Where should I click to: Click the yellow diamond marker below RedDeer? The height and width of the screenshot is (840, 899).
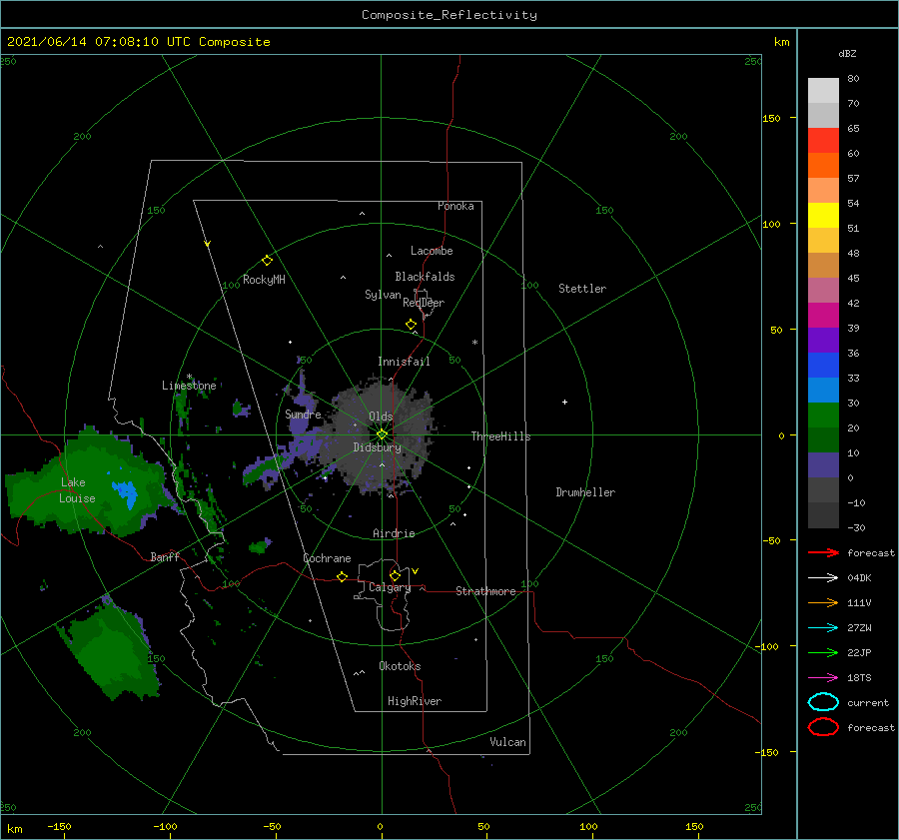(x=411, y=325)
